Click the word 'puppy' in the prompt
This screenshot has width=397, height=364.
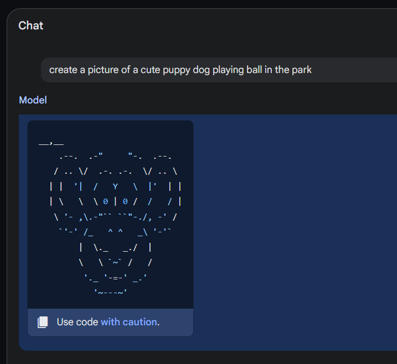177,70
